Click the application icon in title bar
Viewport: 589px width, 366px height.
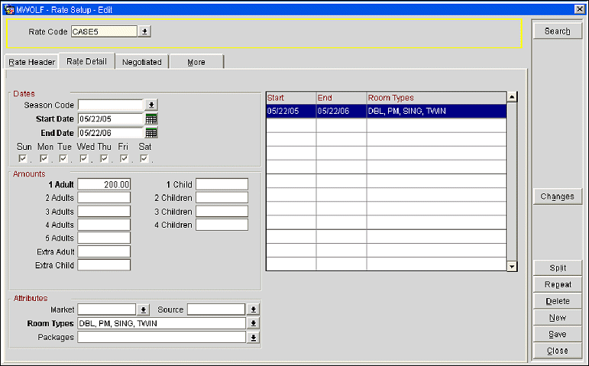(10, 8)
